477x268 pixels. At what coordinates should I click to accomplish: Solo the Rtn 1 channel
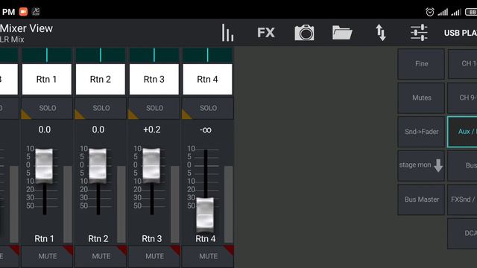click(x=47, y=108)
